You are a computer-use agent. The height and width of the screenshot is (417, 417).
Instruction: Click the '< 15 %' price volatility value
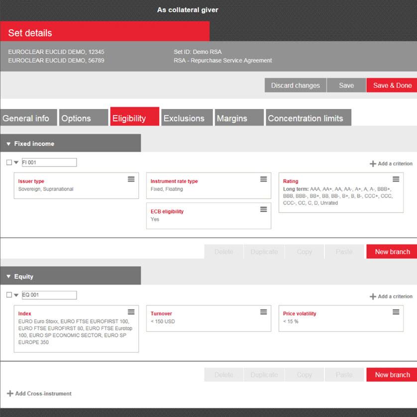point(291,321)
